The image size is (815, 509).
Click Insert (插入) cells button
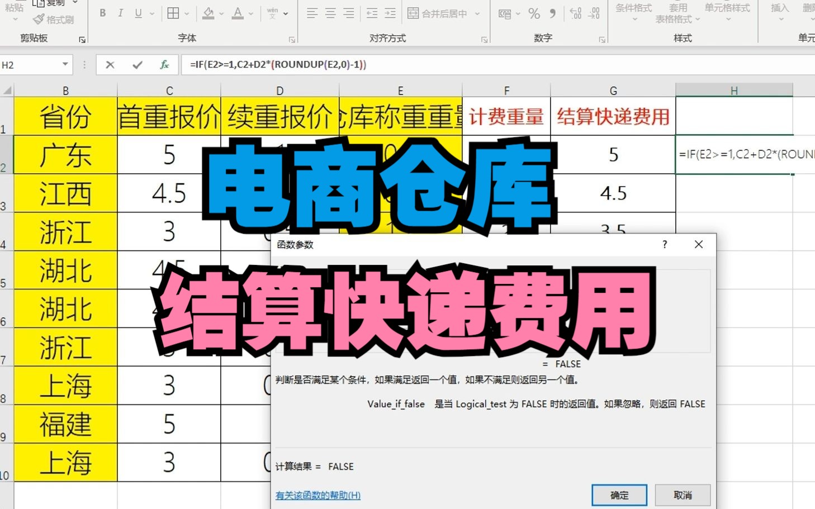780,12
